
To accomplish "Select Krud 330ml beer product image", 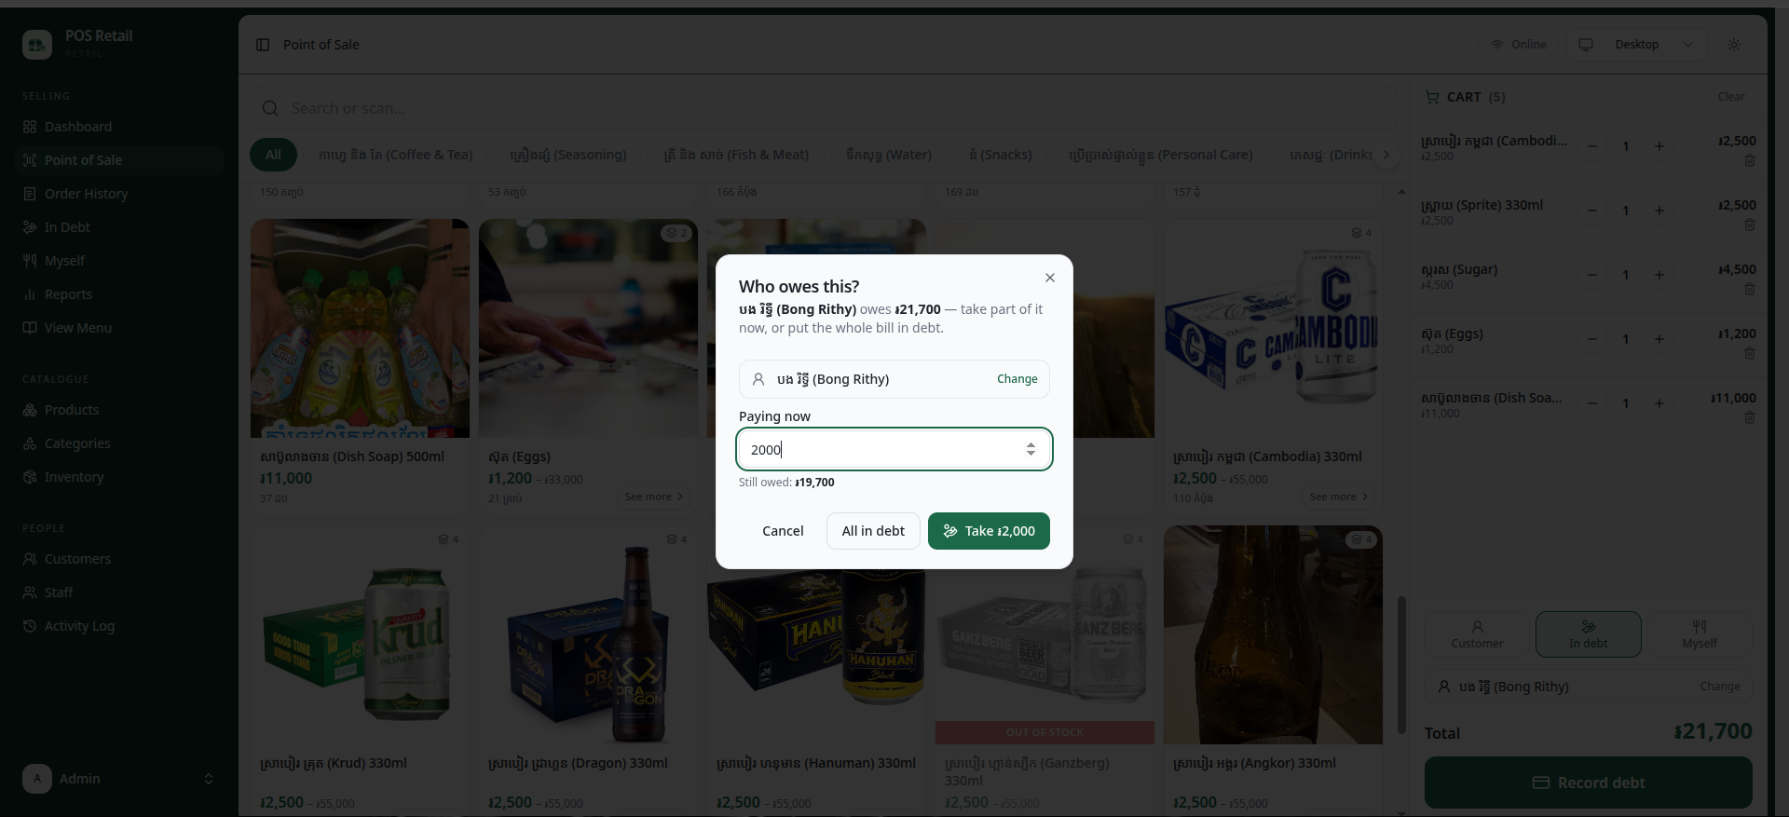I will 360,634.
